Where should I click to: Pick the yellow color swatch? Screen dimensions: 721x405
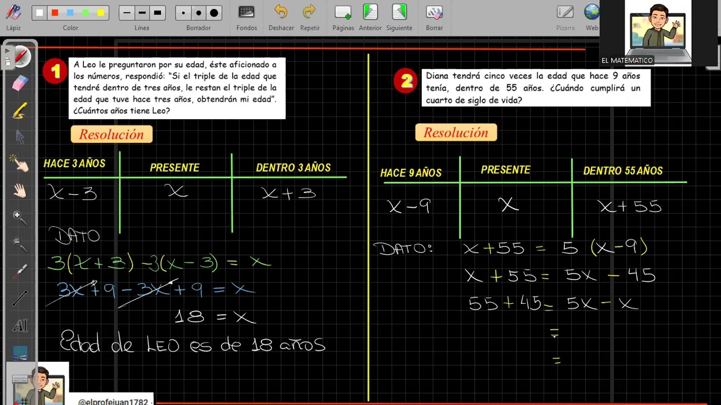coord(101,13)
